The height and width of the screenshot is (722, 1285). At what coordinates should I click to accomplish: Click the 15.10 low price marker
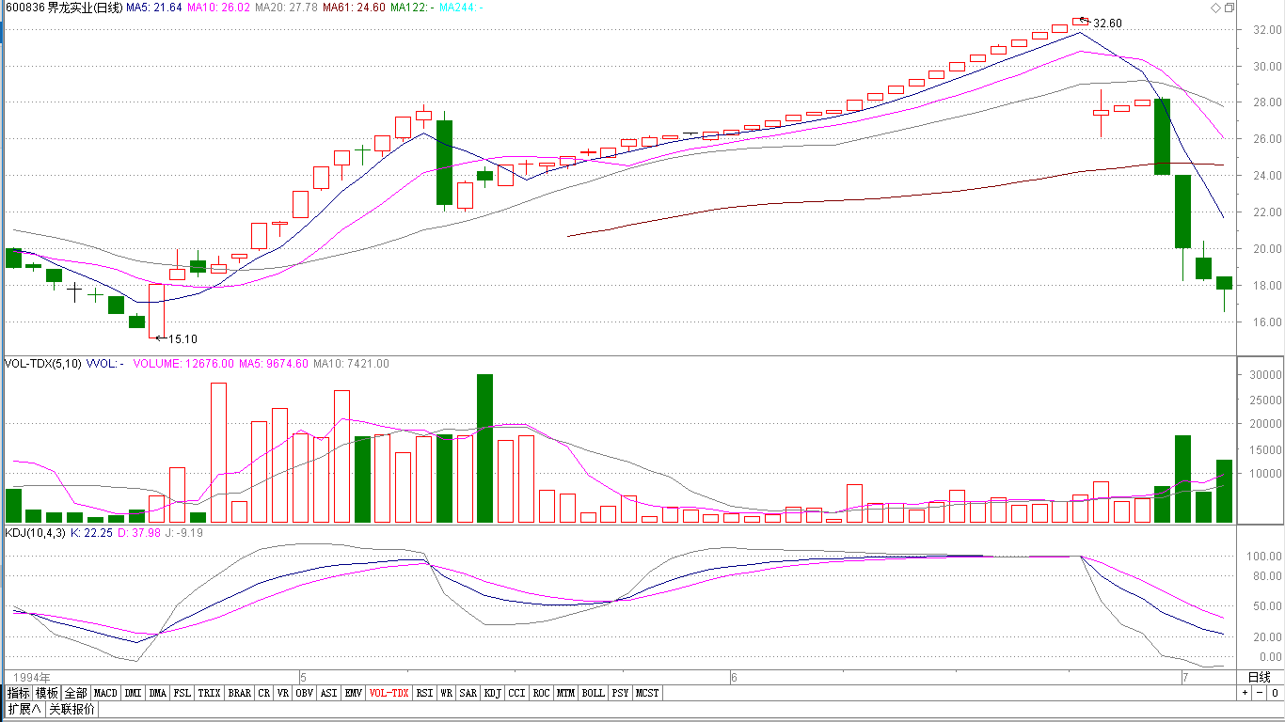[x=182, y=339]
